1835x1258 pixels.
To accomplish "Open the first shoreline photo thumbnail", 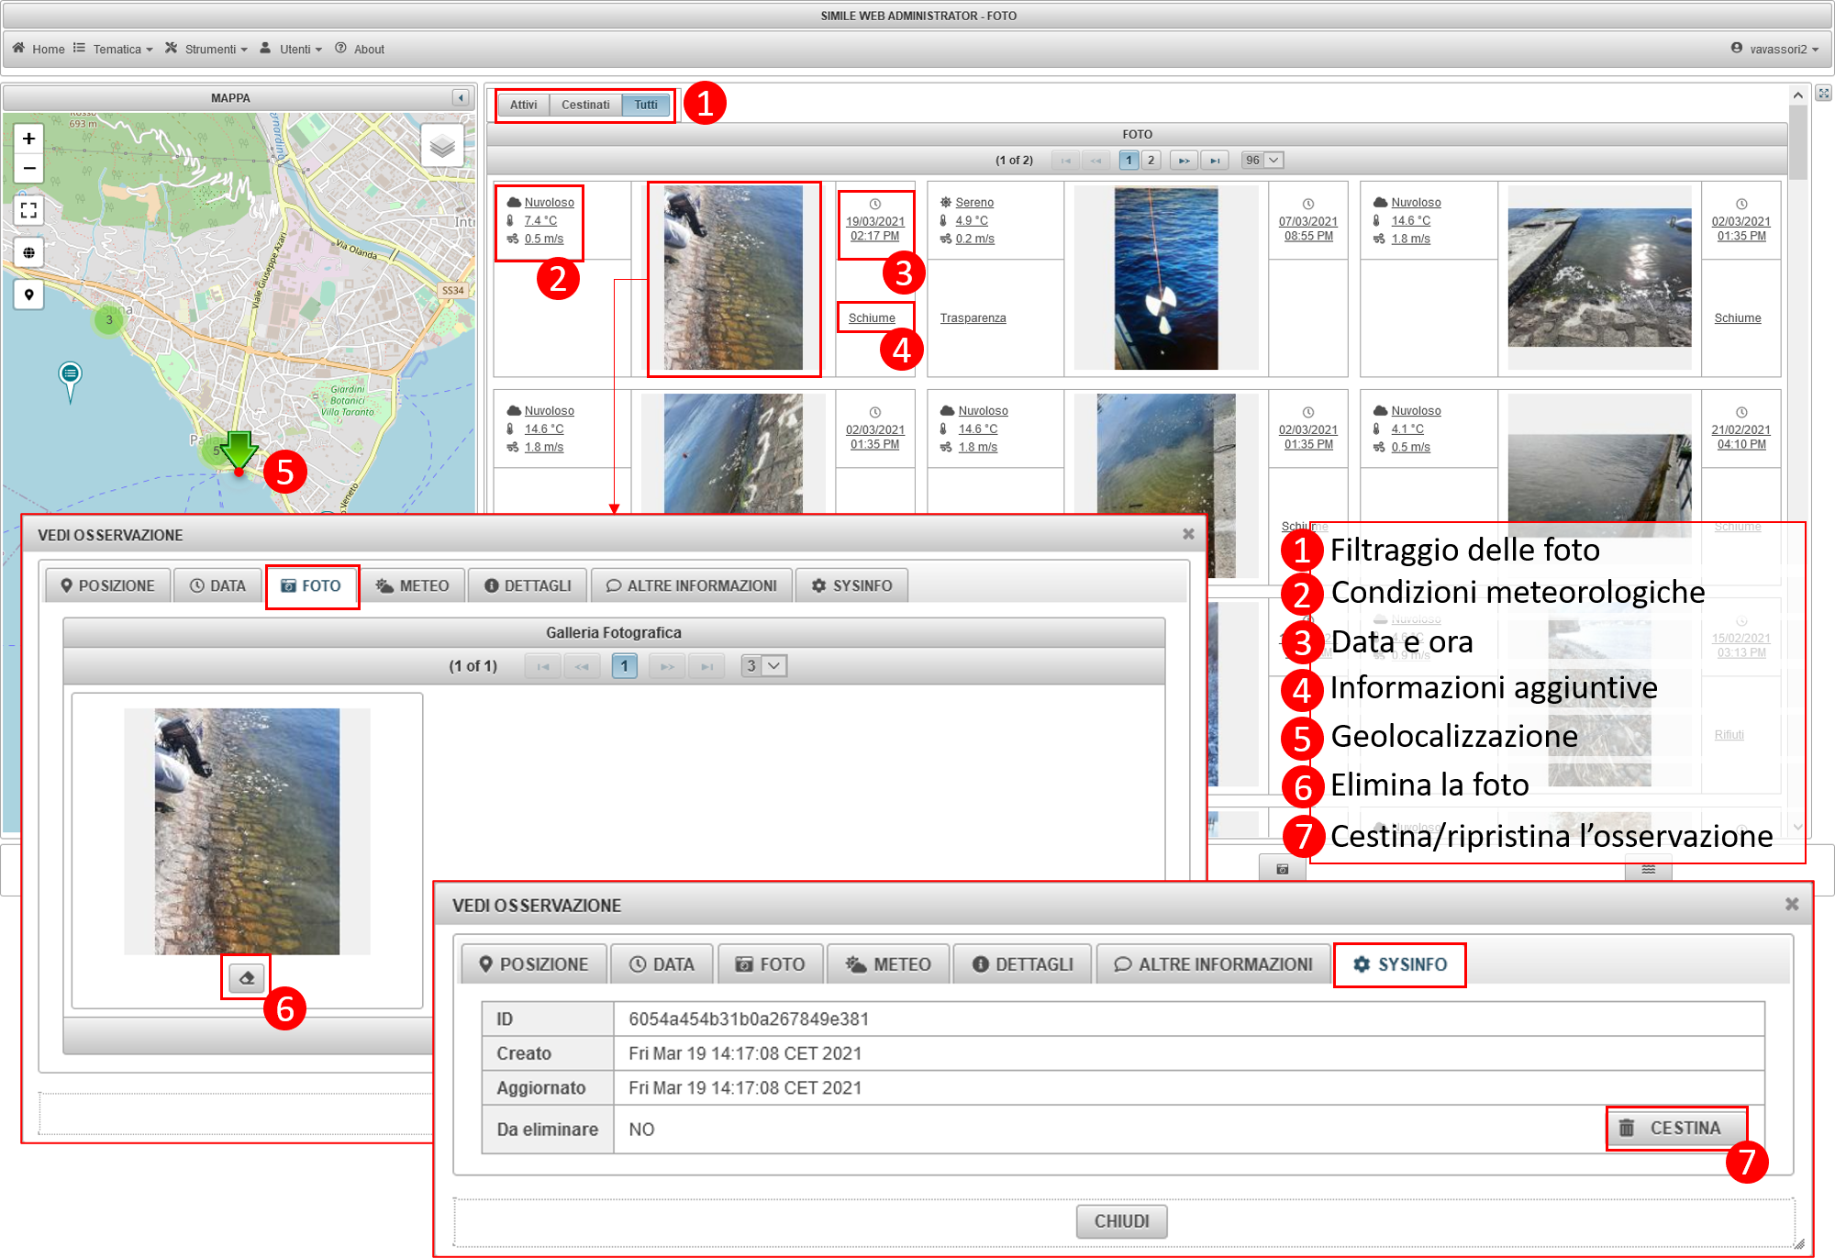I will coord(733,278).
